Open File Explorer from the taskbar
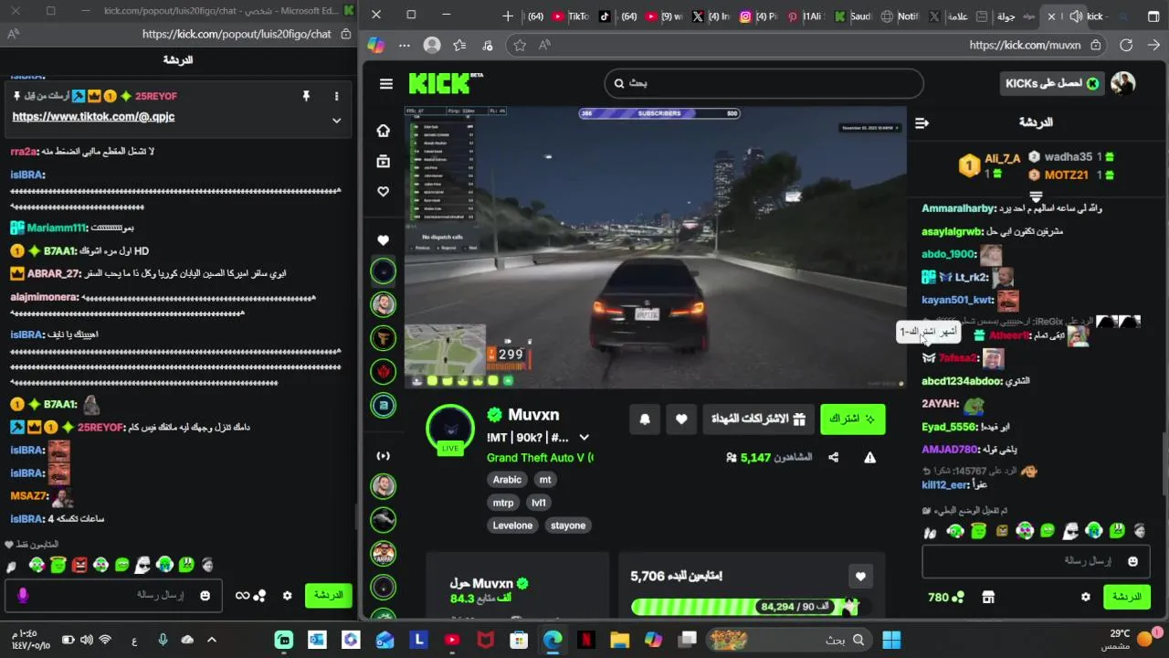 tap(620, 640)
